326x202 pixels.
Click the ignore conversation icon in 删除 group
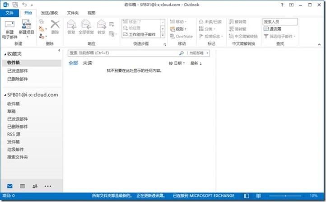point(42,21)
